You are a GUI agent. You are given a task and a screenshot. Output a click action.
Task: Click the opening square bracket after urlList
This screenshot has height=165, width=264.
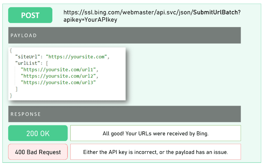[x=47, y=63]
